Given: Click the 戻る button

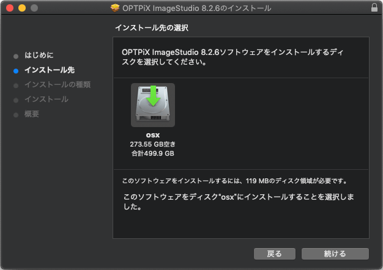Looking at the screenshot, I should [275, 254].
